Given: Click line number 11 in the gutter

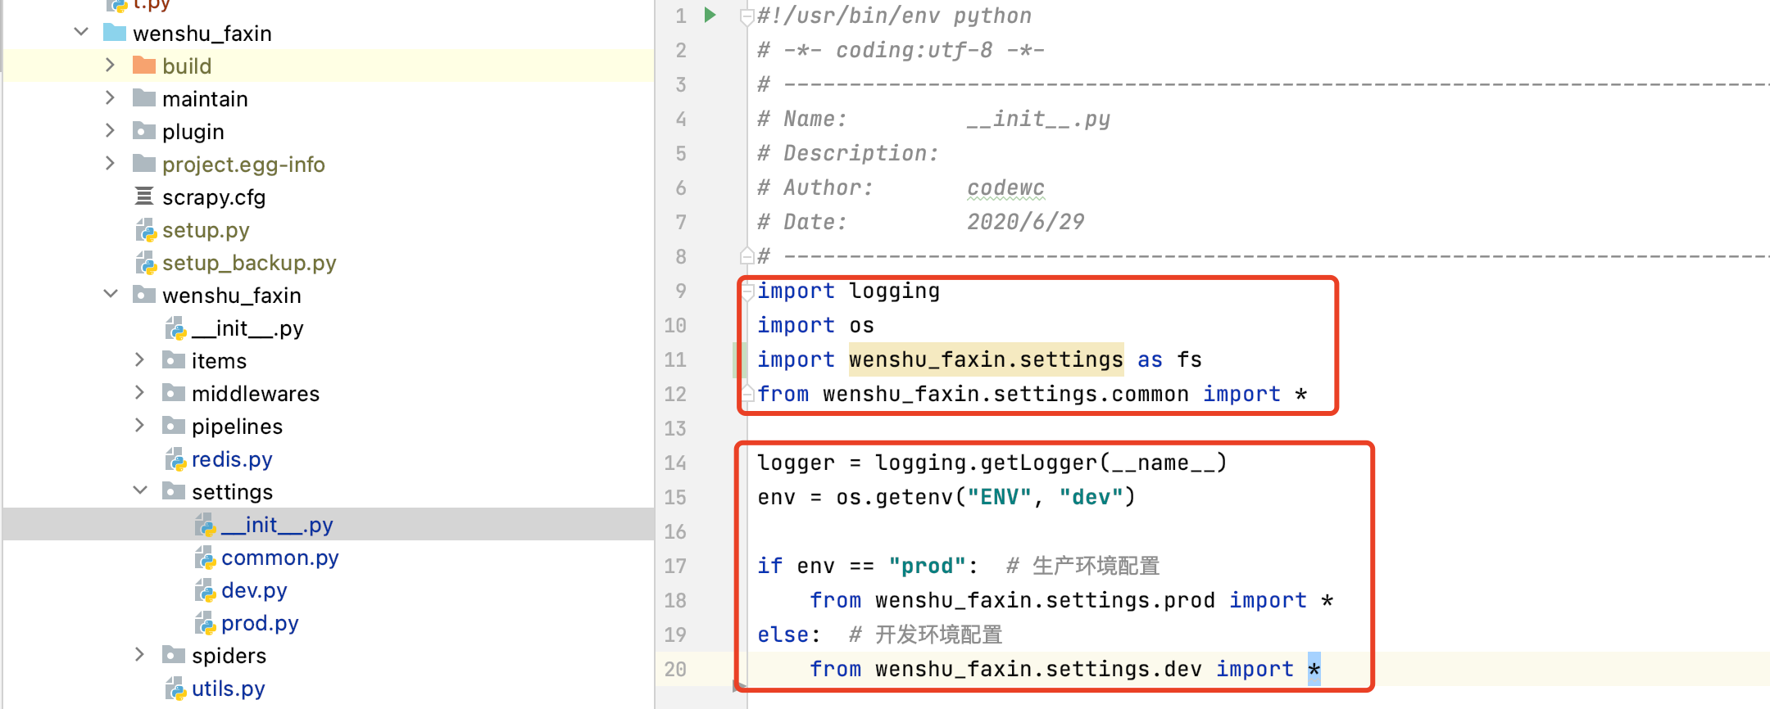Looking at the screenshot, I should pyautogui.click(x=675, y=359).
